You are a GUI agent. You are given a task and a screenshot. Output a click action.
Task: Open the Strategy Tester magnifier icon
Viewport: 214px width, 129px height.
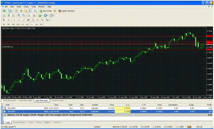click(35, 11)
